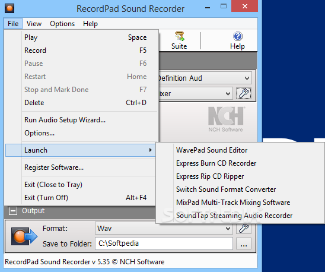
Task: Browse for save folder with ... button
Action: tap(244, 243)
